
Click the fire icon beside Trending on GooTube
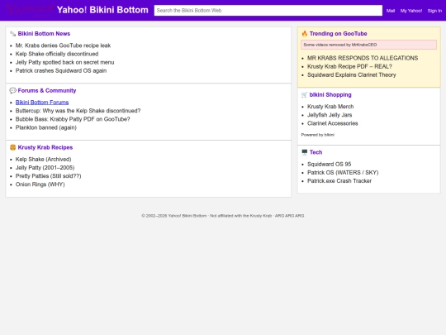click(304, 34)
